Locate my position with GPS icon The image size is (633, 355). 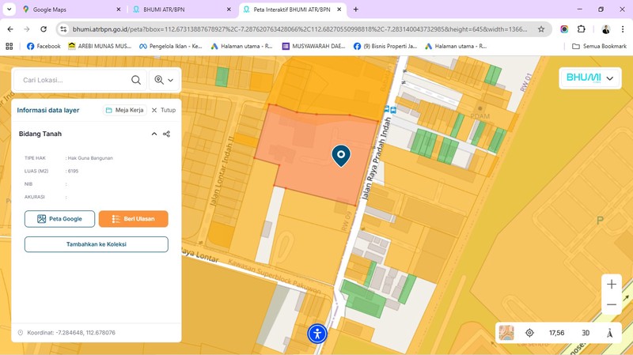pyautogui.click(x=530, y=333)
